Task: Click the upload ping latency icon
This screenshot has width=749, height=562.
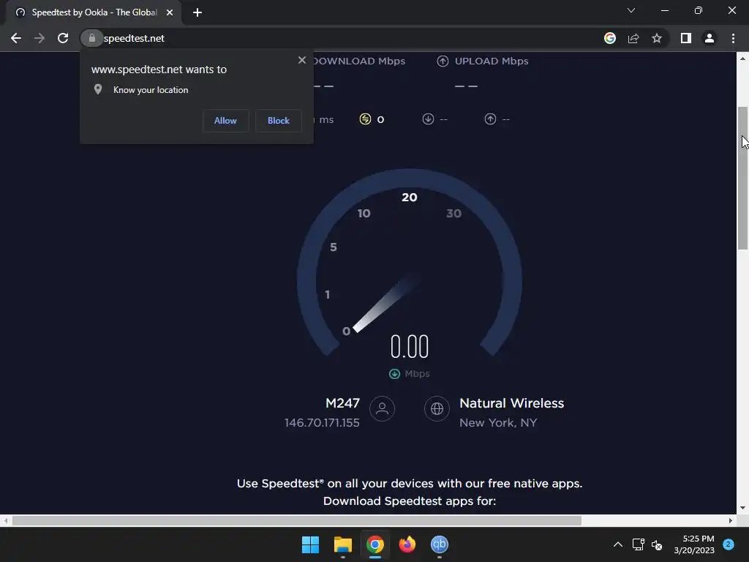Action: 490,119
